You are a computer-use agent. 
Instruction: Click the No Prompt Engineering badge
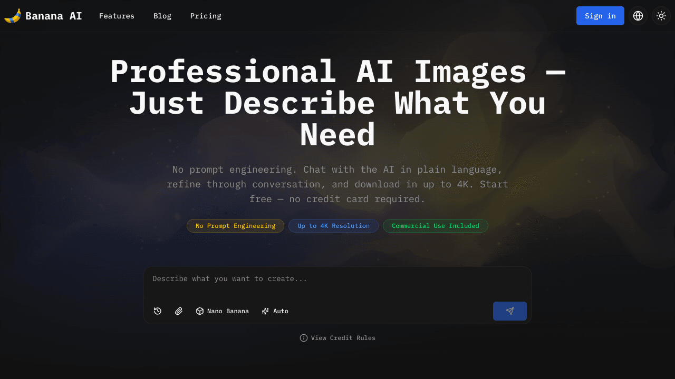point(235,226)
